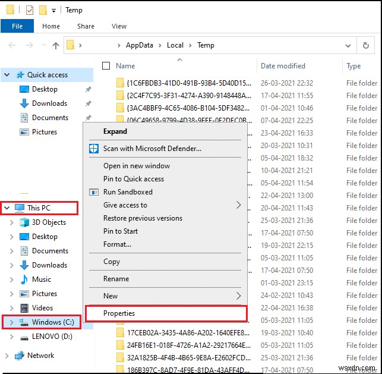
Task: Open Pictures under Quick access
Action: [45, 132]
